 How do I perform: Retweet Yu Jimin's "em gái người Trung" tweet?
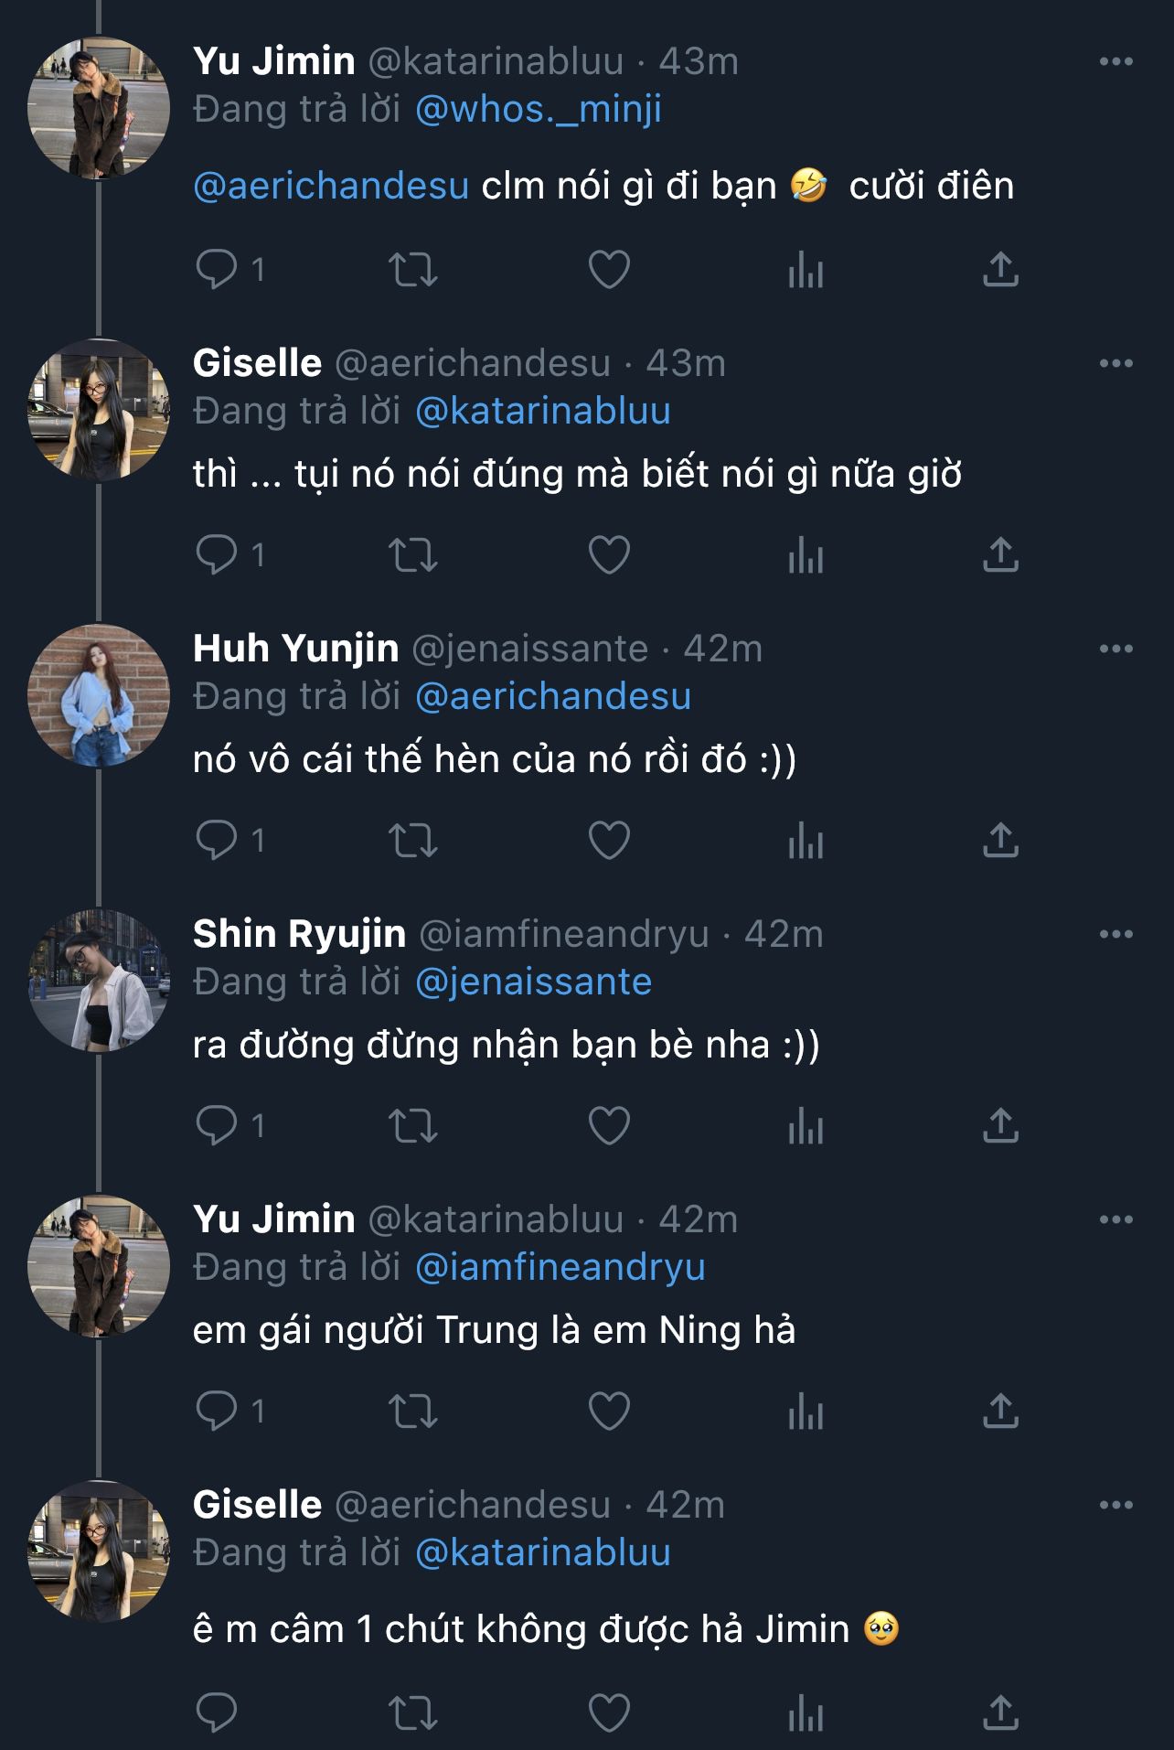coord(413,1412)
